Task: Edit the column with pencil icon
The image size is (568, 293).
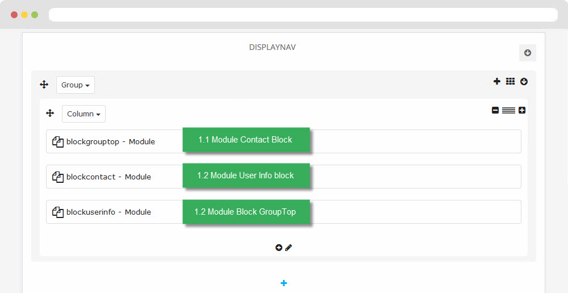Action: tap(289, 248)
